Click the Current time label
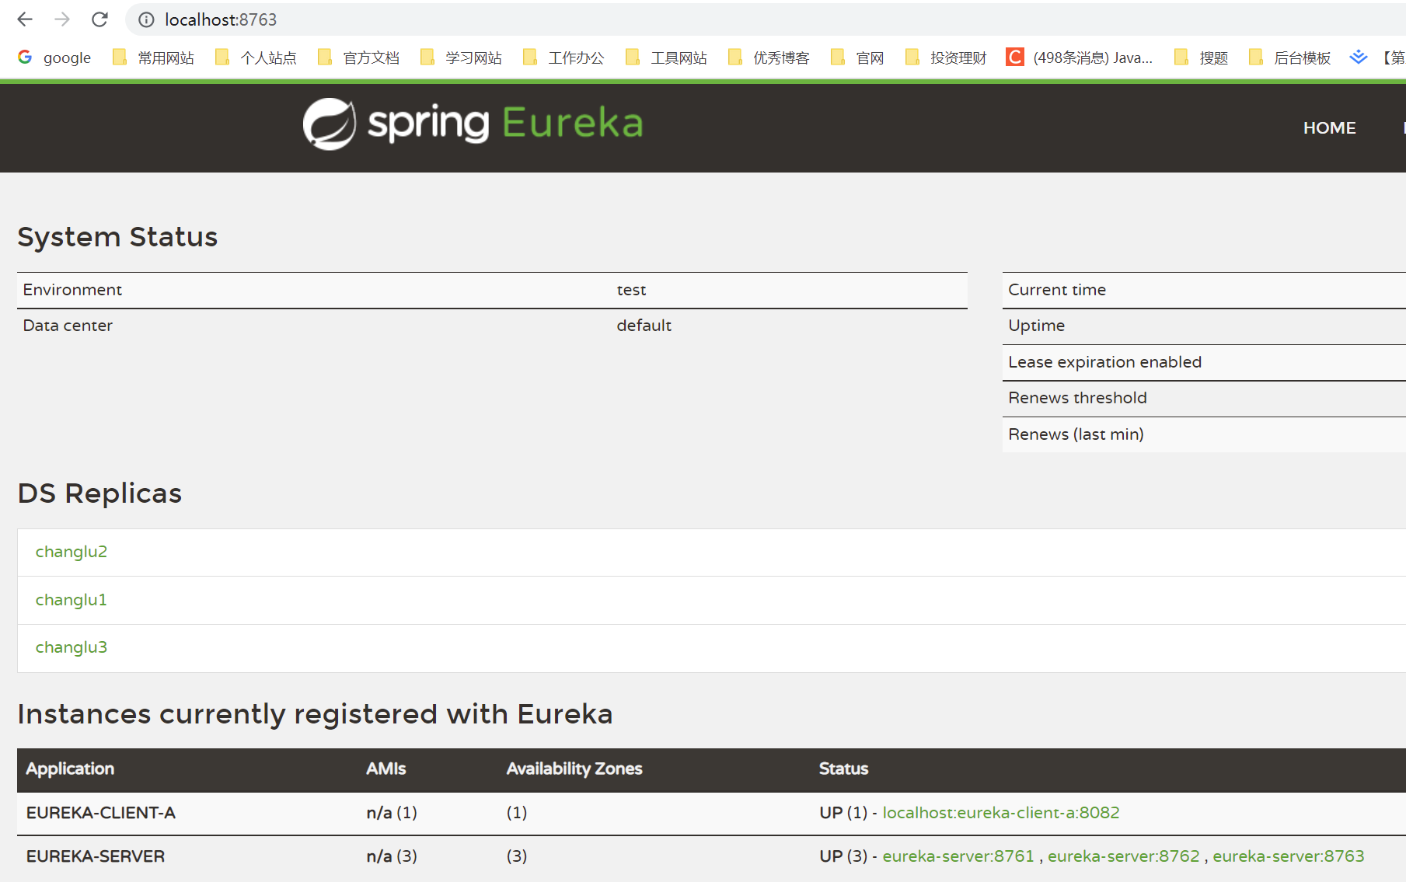Screen dimensions: 1406x882 click(x=1057, y=290)
